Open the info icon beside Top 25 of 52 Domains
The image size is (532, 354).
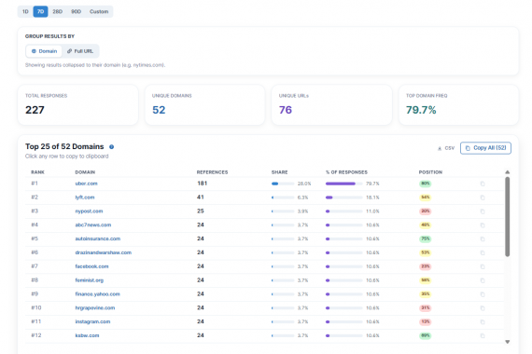(x=111, y=146)
